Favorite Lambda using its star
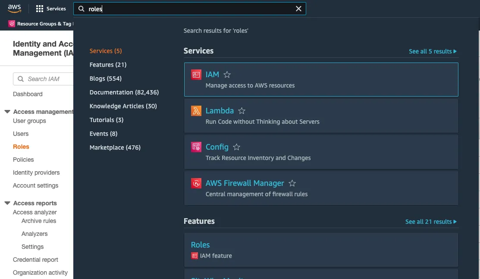480x279 pixels. [242, 111]
